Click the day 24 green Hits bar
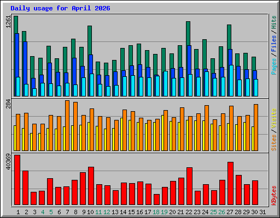 [205, 54]
